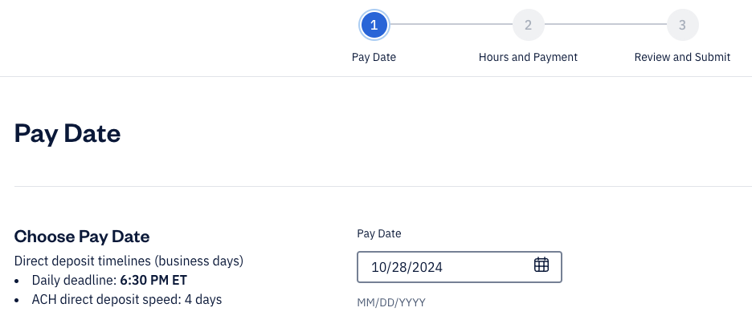Click the Direct deposit timelines text

coord(129,261)
